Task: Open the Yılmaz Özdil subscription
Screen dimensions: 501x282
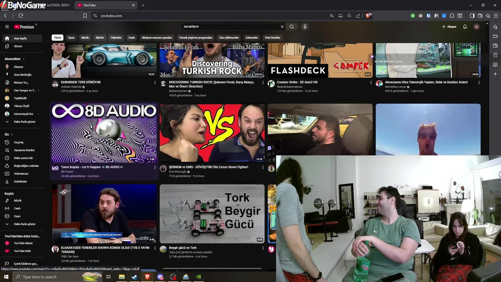Action: (23, 106)
